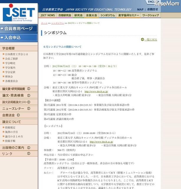Screen dimensions: 181x189
Task: Open the 合宿研究会 tab
Action: click(65, 15)
